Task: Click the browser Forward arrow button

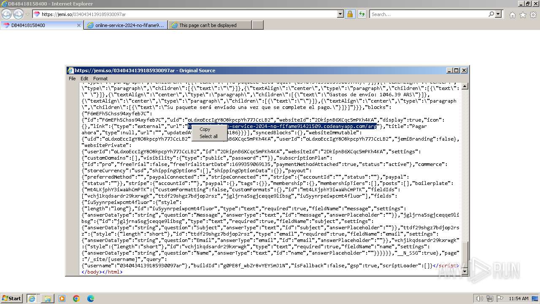Action: point(18,14)
